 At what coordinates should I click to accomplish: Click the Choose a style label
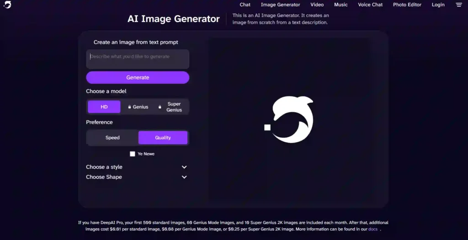click(104, 167)
